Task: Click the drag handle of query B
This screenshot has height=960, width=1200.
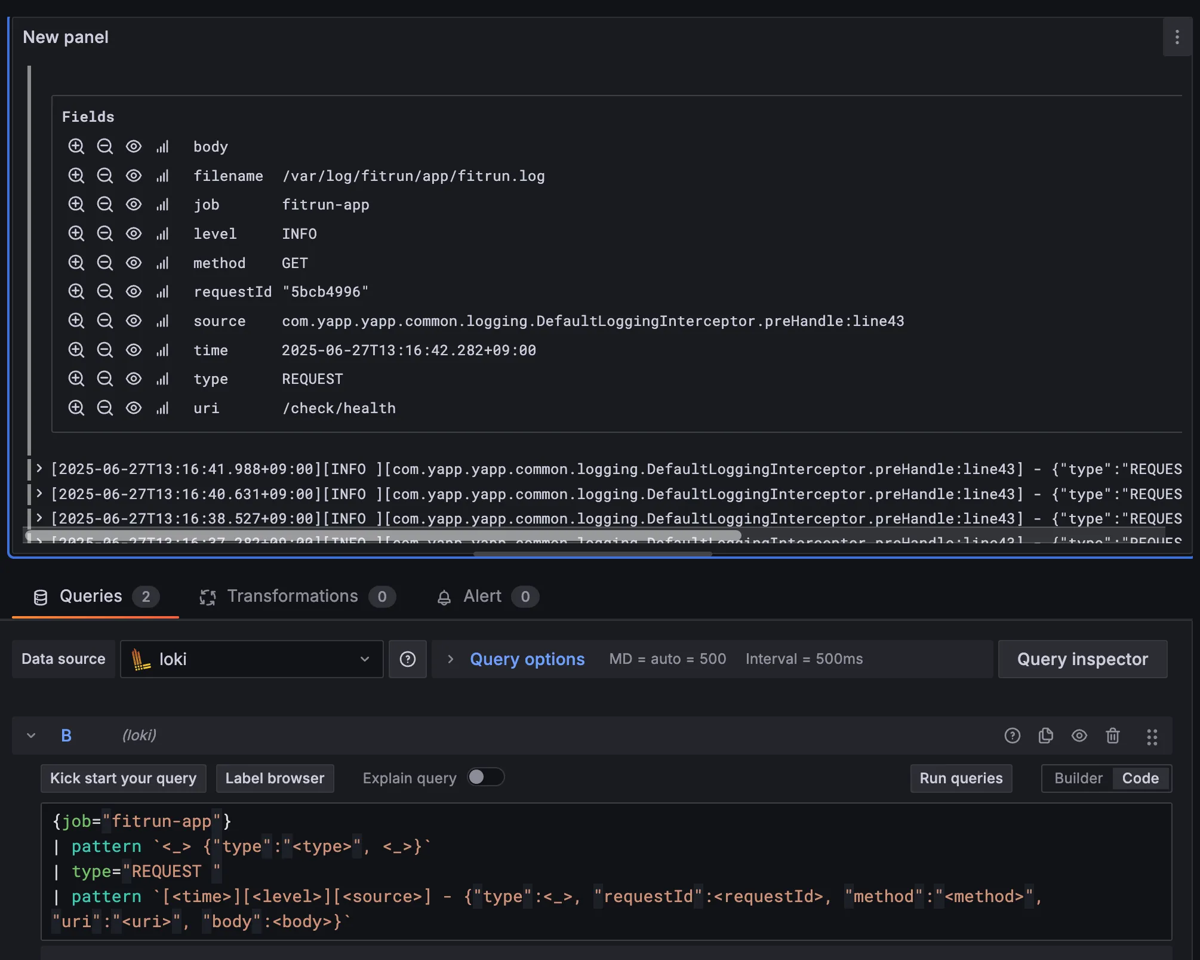Action: [x=1152, y=736]
